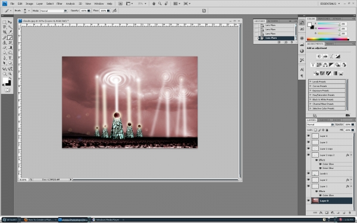This screenshot has width=357, height=223.
Task: Expand Channel Mixer Presets list
Action: tap(311, 103)
